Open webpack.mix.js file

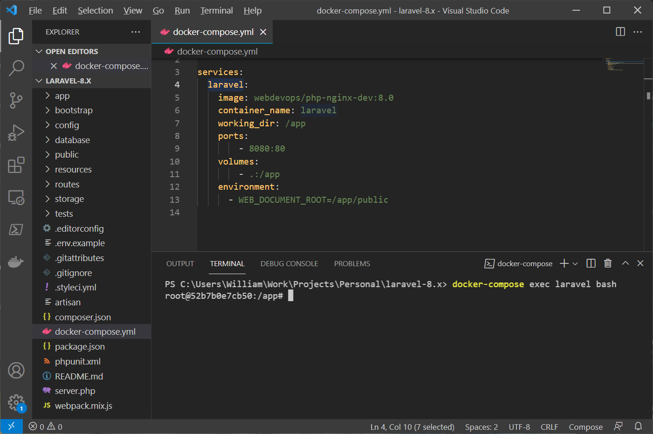pyautogui.click(x=91, y=406)
